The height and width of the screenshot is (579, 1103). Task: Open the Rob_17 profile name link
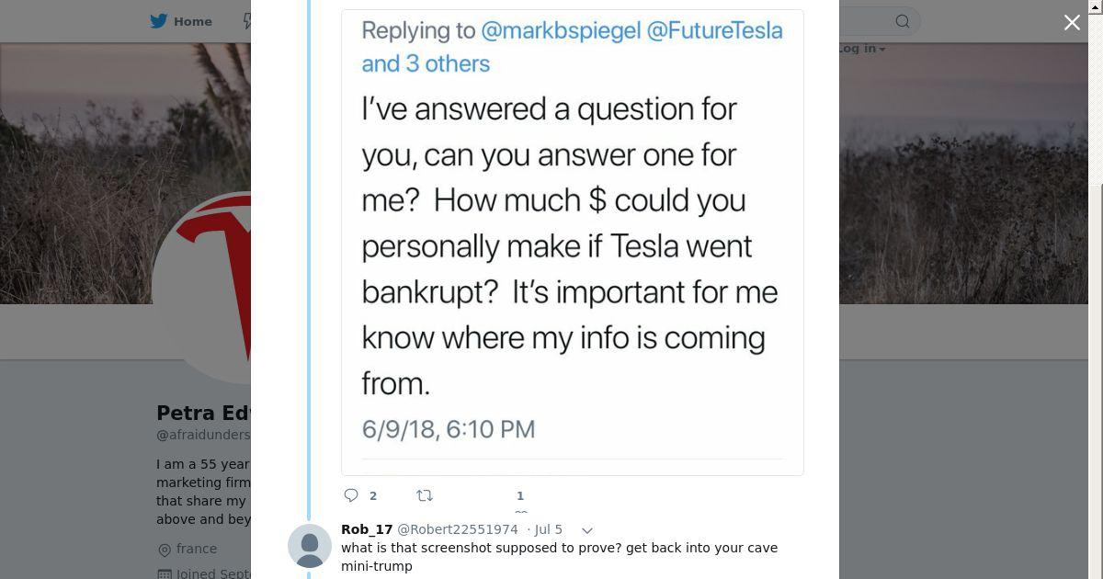coord(367,529)
